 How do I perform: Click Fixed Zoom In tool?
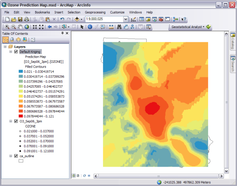coord(35,27)
